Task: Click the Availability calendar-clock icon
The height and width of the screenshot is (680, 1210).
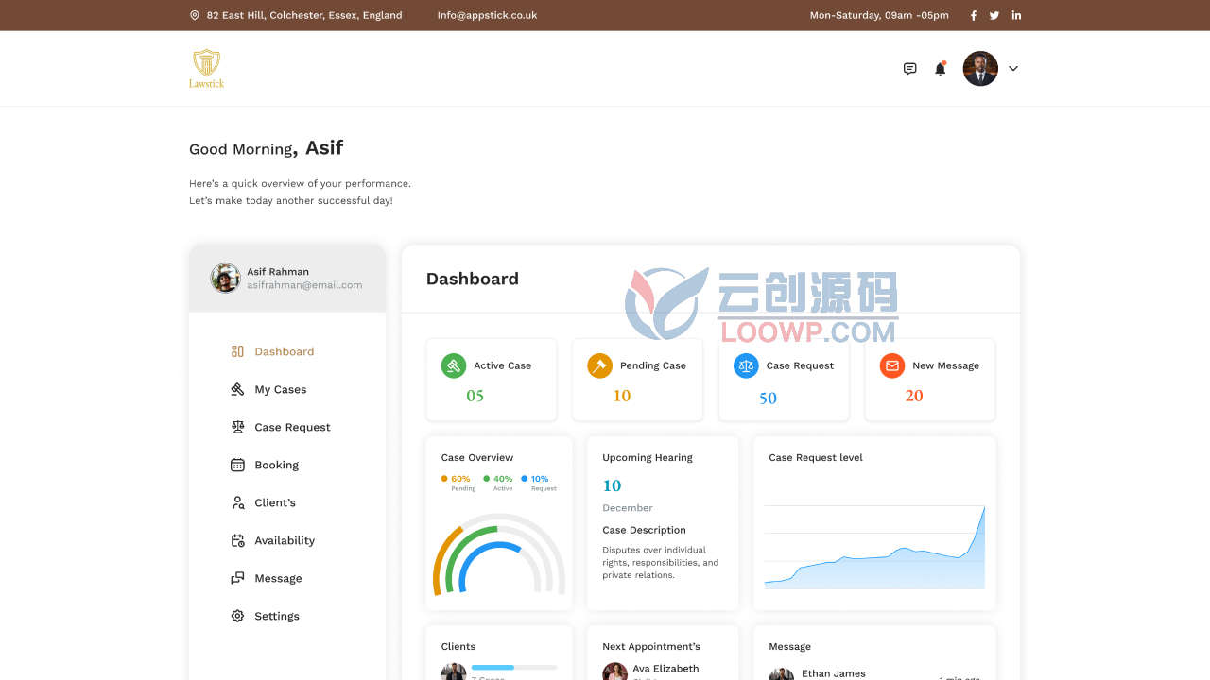Action: coord(237,540)
